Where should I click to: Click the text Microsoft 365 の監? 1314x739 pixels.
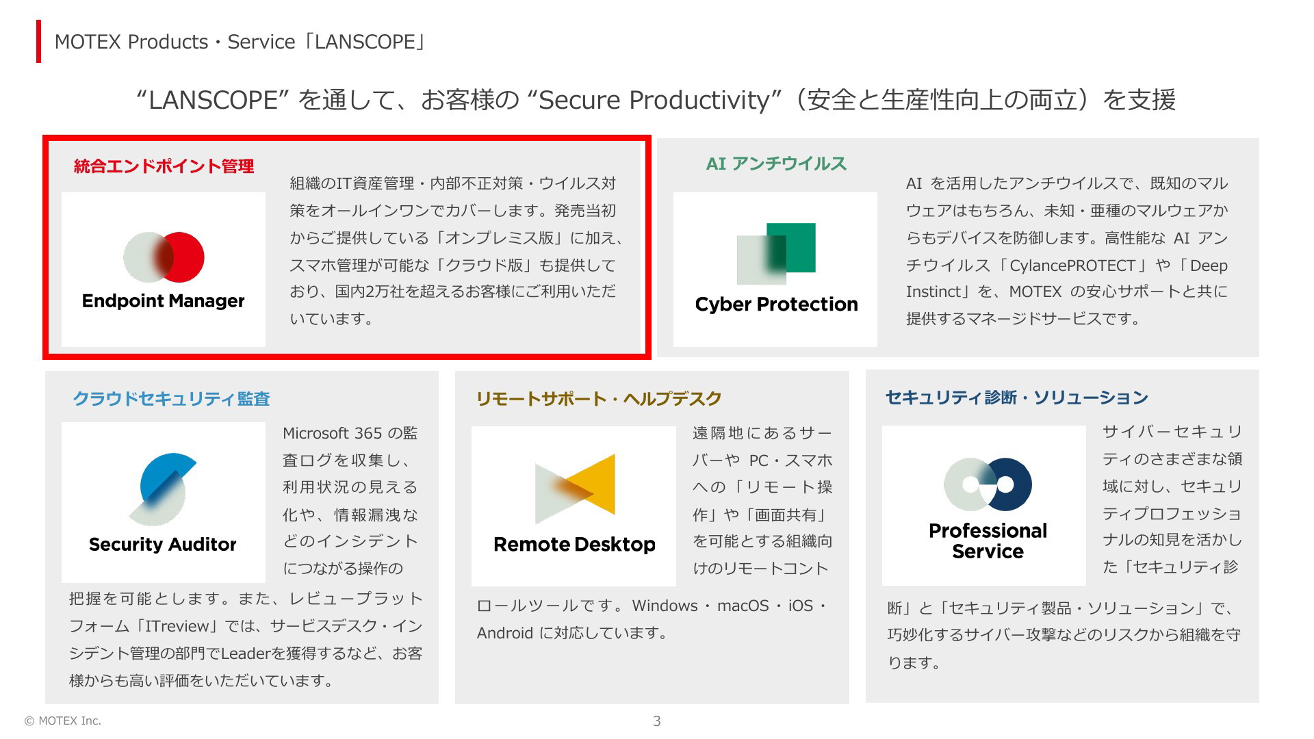click(x=350, y=433)
